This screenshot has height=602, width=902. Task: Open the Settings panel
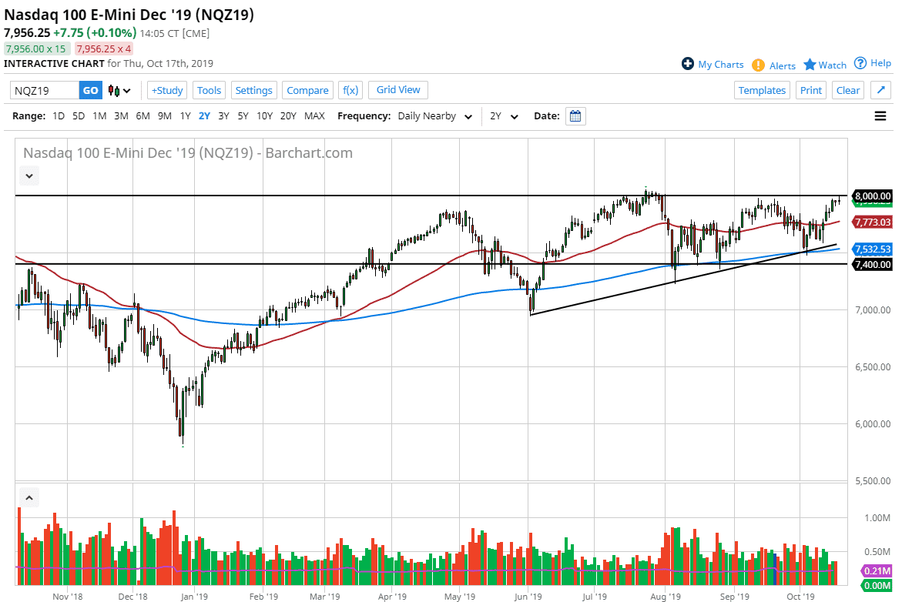click(x=253, y=90)
